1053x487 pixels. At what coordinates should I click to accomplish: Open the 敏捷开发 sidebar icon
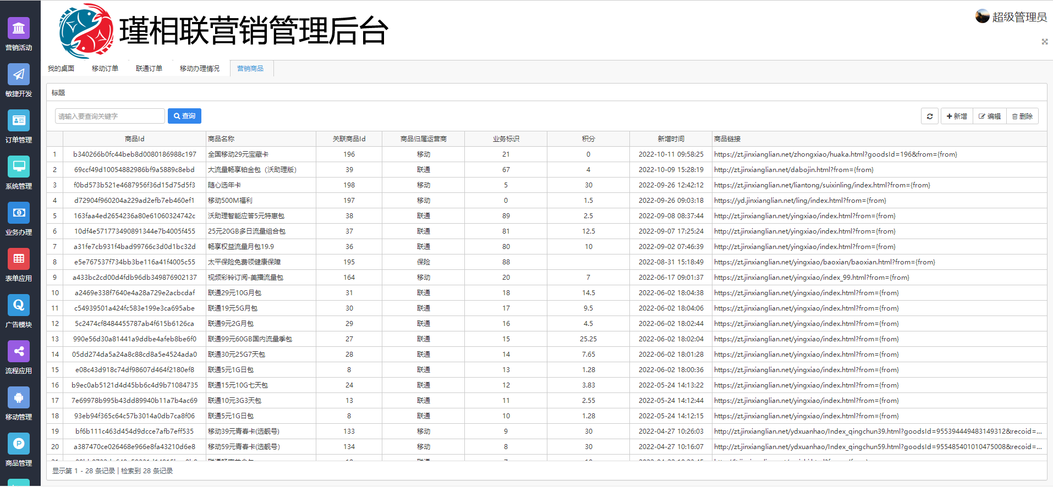19,74
